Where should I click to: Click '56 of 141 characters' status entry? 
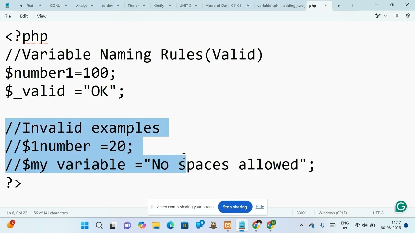coord(51,213)
